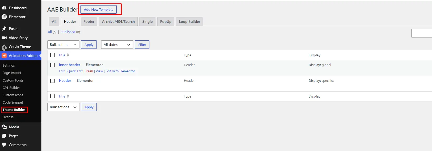Click the Add New Template button
Image resolution: width=432 pixels, height=151 pixels.
(99, 9)
